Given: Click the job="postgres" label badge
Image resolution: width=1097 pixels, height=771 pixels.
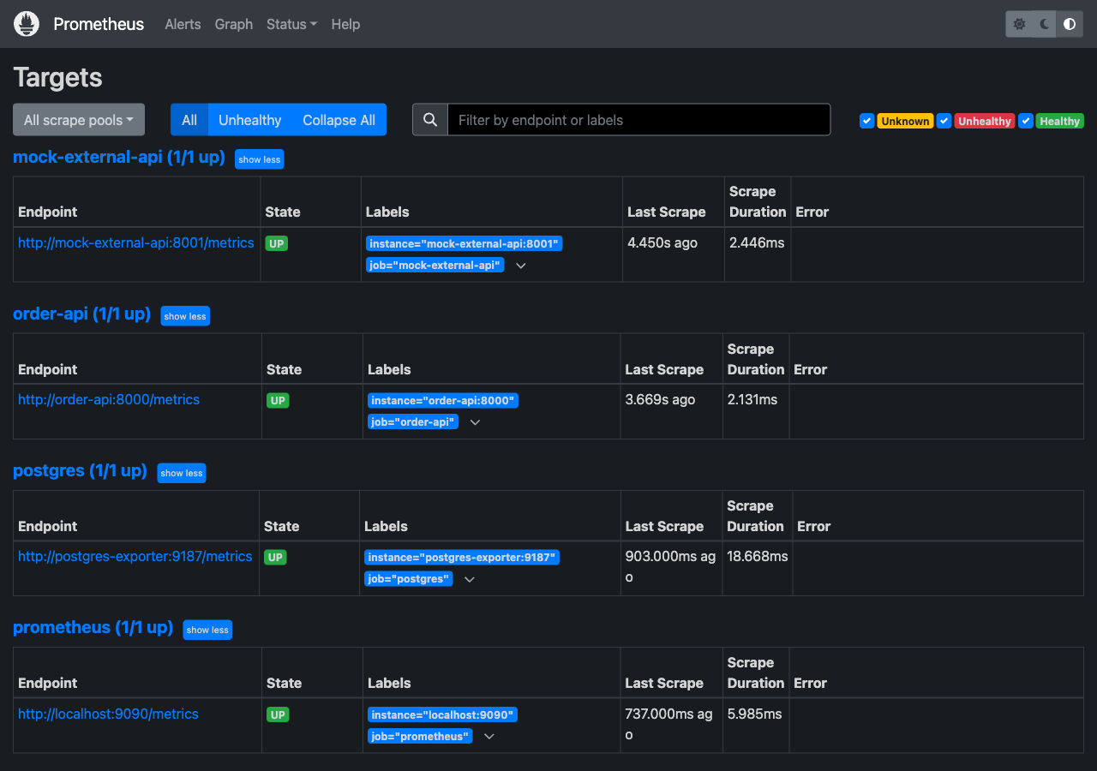Looking at the screenshot, I should 410,579.
